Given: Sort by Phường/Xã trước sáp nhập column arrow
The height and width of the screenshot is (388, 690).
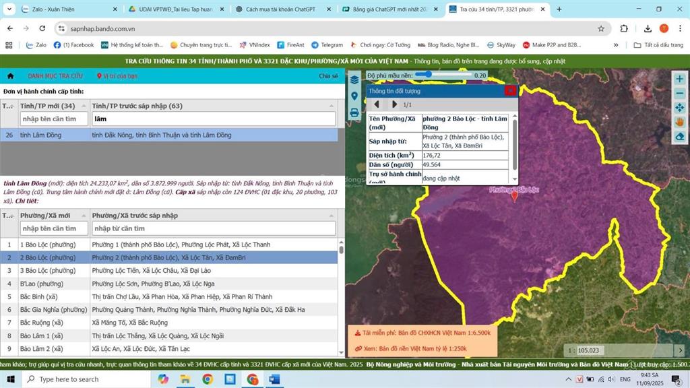Looking at the screenshot, I should coord(332,216).
